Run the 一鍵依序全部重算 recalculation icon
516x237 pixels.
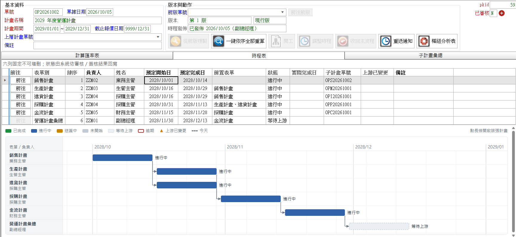tap(219, 41)
